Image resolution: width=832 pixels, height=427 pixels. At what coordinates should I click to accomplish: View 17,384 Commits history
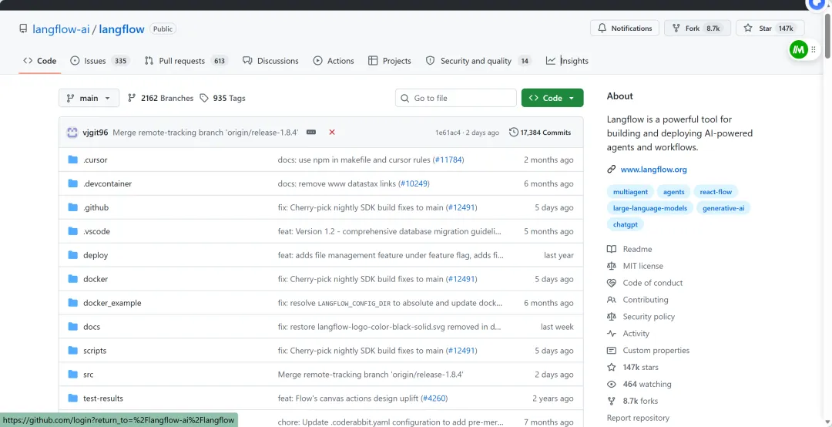540,133
